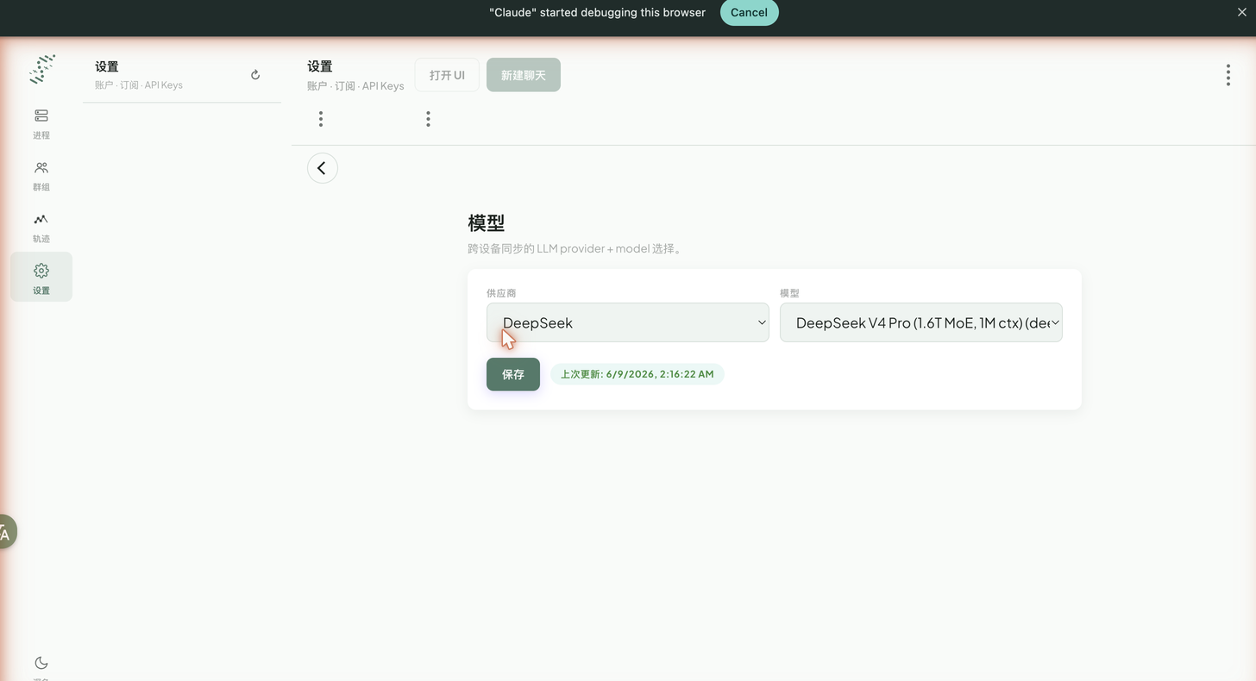This screenshot has width=1256, height=681.
Task: Click the 模型 page heading
Action: coord(487,222)
